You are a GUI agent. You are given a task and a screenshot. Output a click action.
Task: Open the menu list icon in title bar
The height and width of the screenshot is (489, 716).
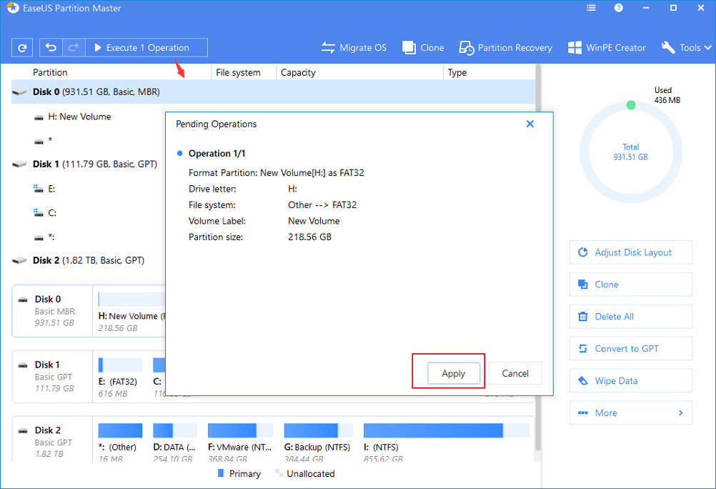(x=592, y=9)
